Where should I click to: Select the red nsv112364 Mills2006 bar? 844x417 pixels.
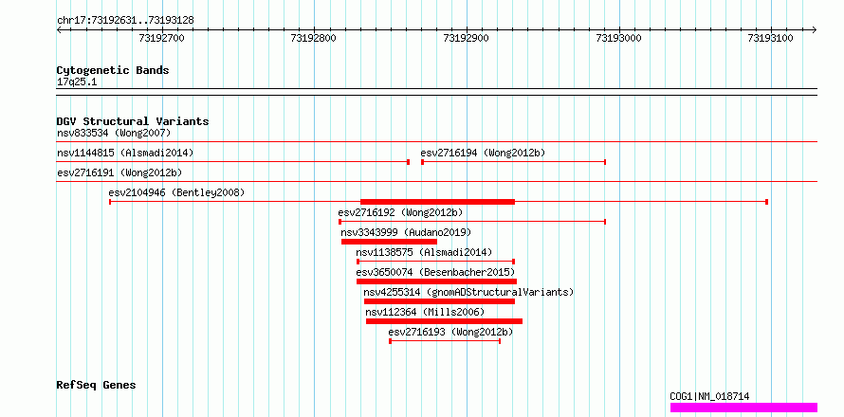[444, 321]
